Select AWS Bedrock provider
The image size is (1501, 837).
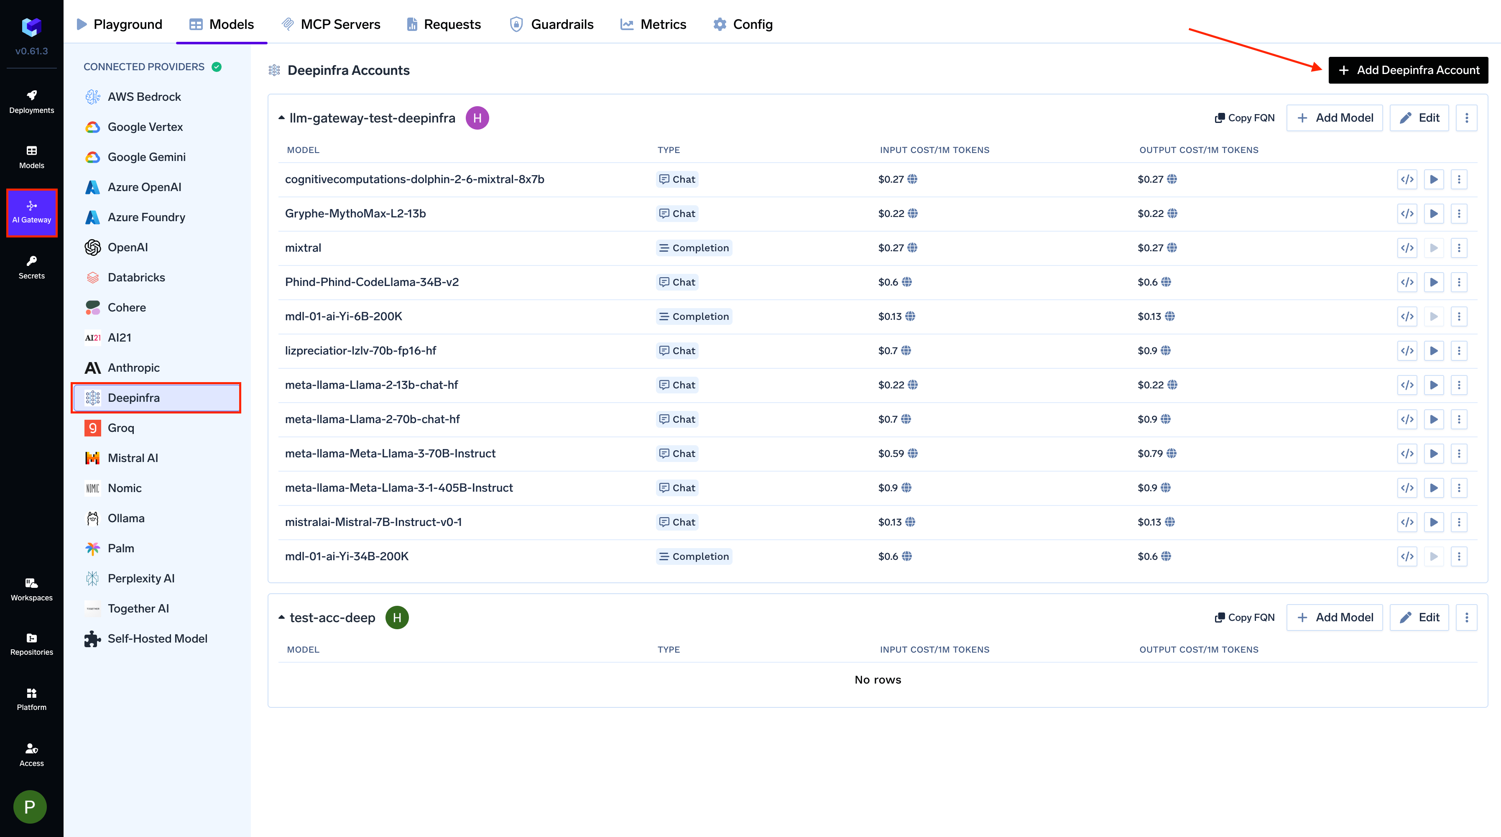pyautogui.click(x=157, y=97)
